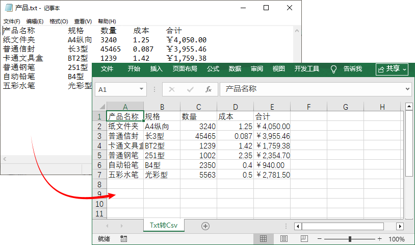Select column A header

pyautogui.click(x=125, y=107)
